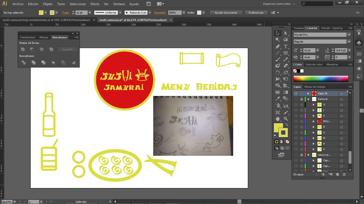
Task: Toggle visibility eye of Capa 16
Action: pyautogui.click(x=296, y=93)
